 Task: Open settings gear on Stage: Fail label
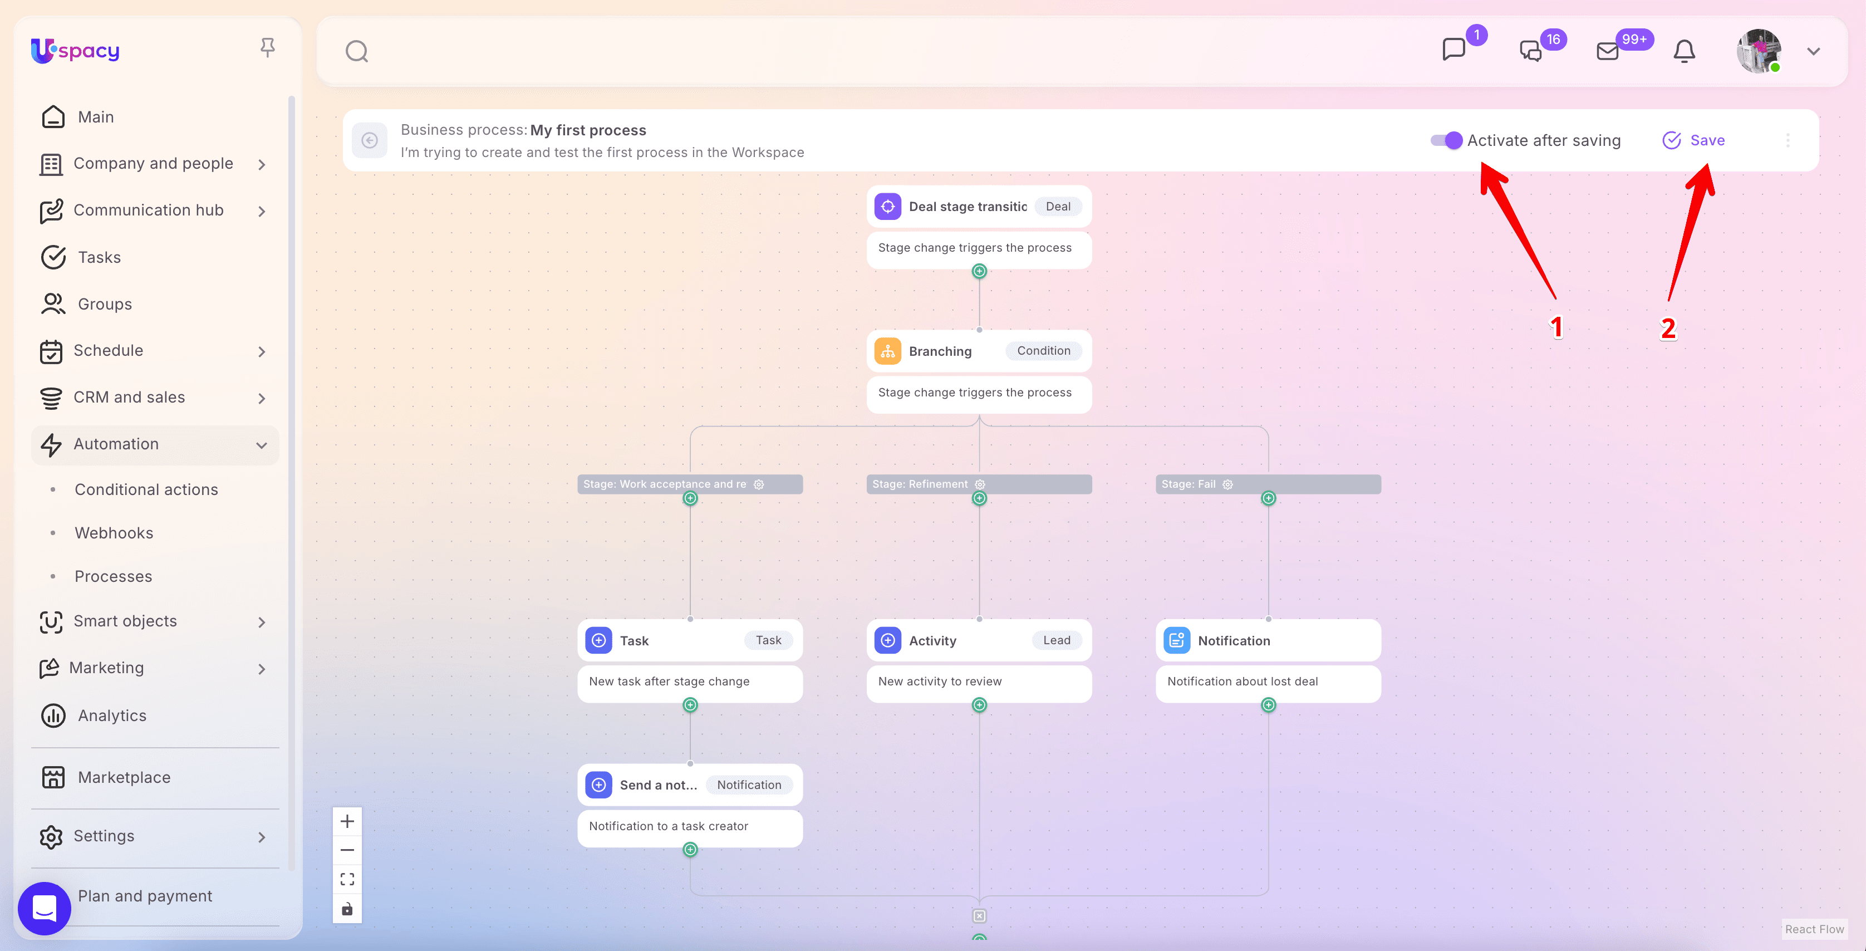click(1228, 484)
